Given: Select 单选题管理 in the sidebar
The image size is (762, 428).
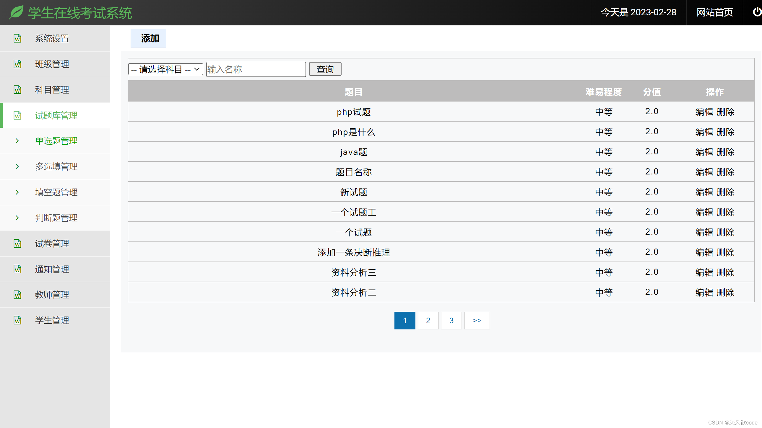Looking at the screenshot, I should [56, 141].
